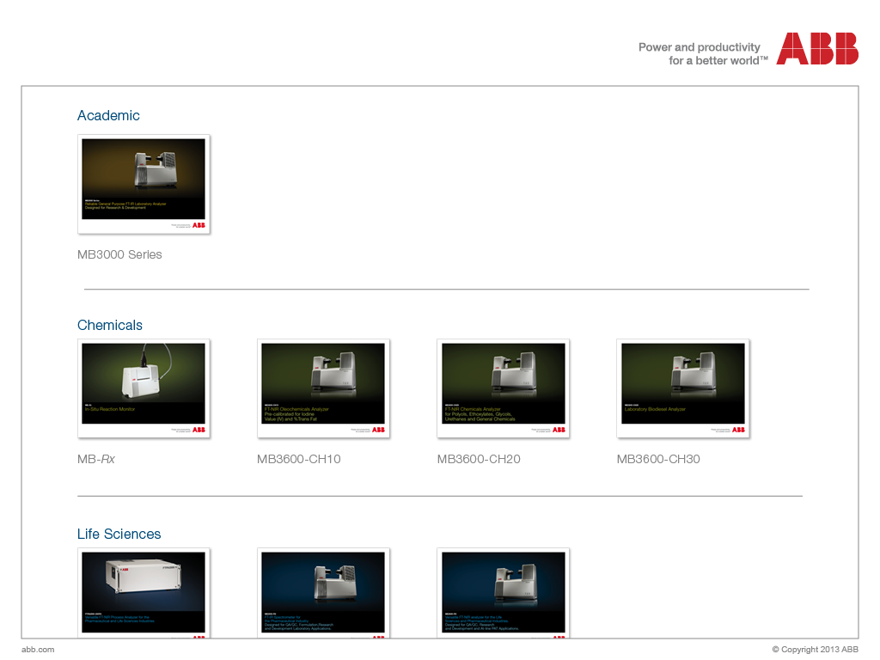Image resolution: width=880 pixels, height=660 pixels.
Task: Open the FT-NIR PAT applications analyzer thumbnail
Action: [504, 593]
